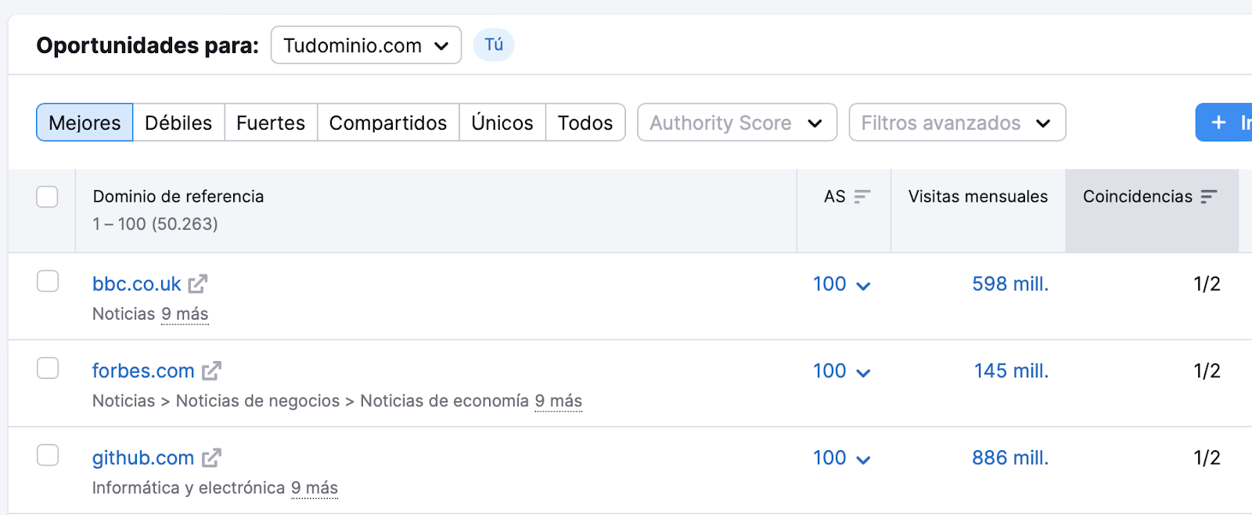Sort the table by the AS sort icon
Image resolution: width=1252 pixels, height=515 pixels.
(x=863, y=197)
